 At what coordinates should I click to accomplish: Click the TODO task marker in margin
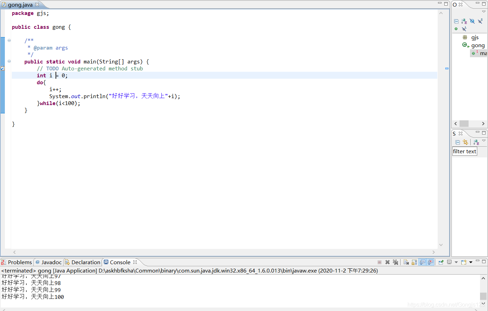coord(2,68)
